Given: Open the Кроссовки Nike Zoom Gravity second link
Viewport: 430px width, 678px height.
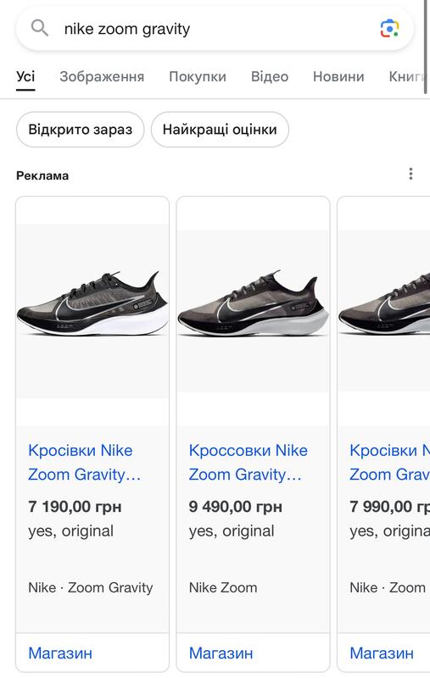Looking at the screenshot, I should 248,462.
